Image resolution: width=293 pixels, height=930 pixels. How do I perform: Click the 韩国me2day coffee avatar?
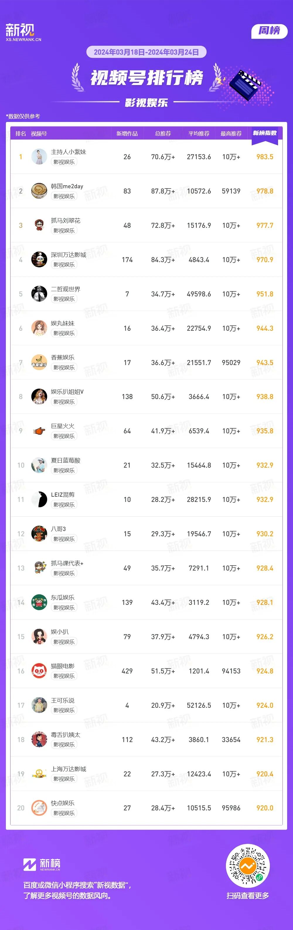pos(39,191)
